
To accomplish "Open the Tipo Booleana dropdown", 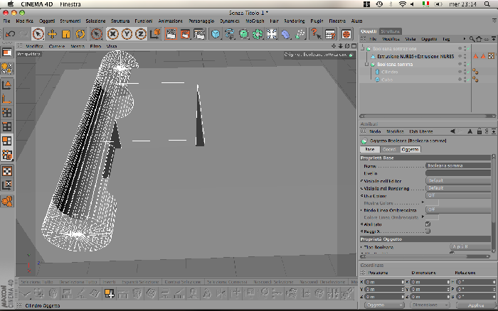I will (471, 246).
